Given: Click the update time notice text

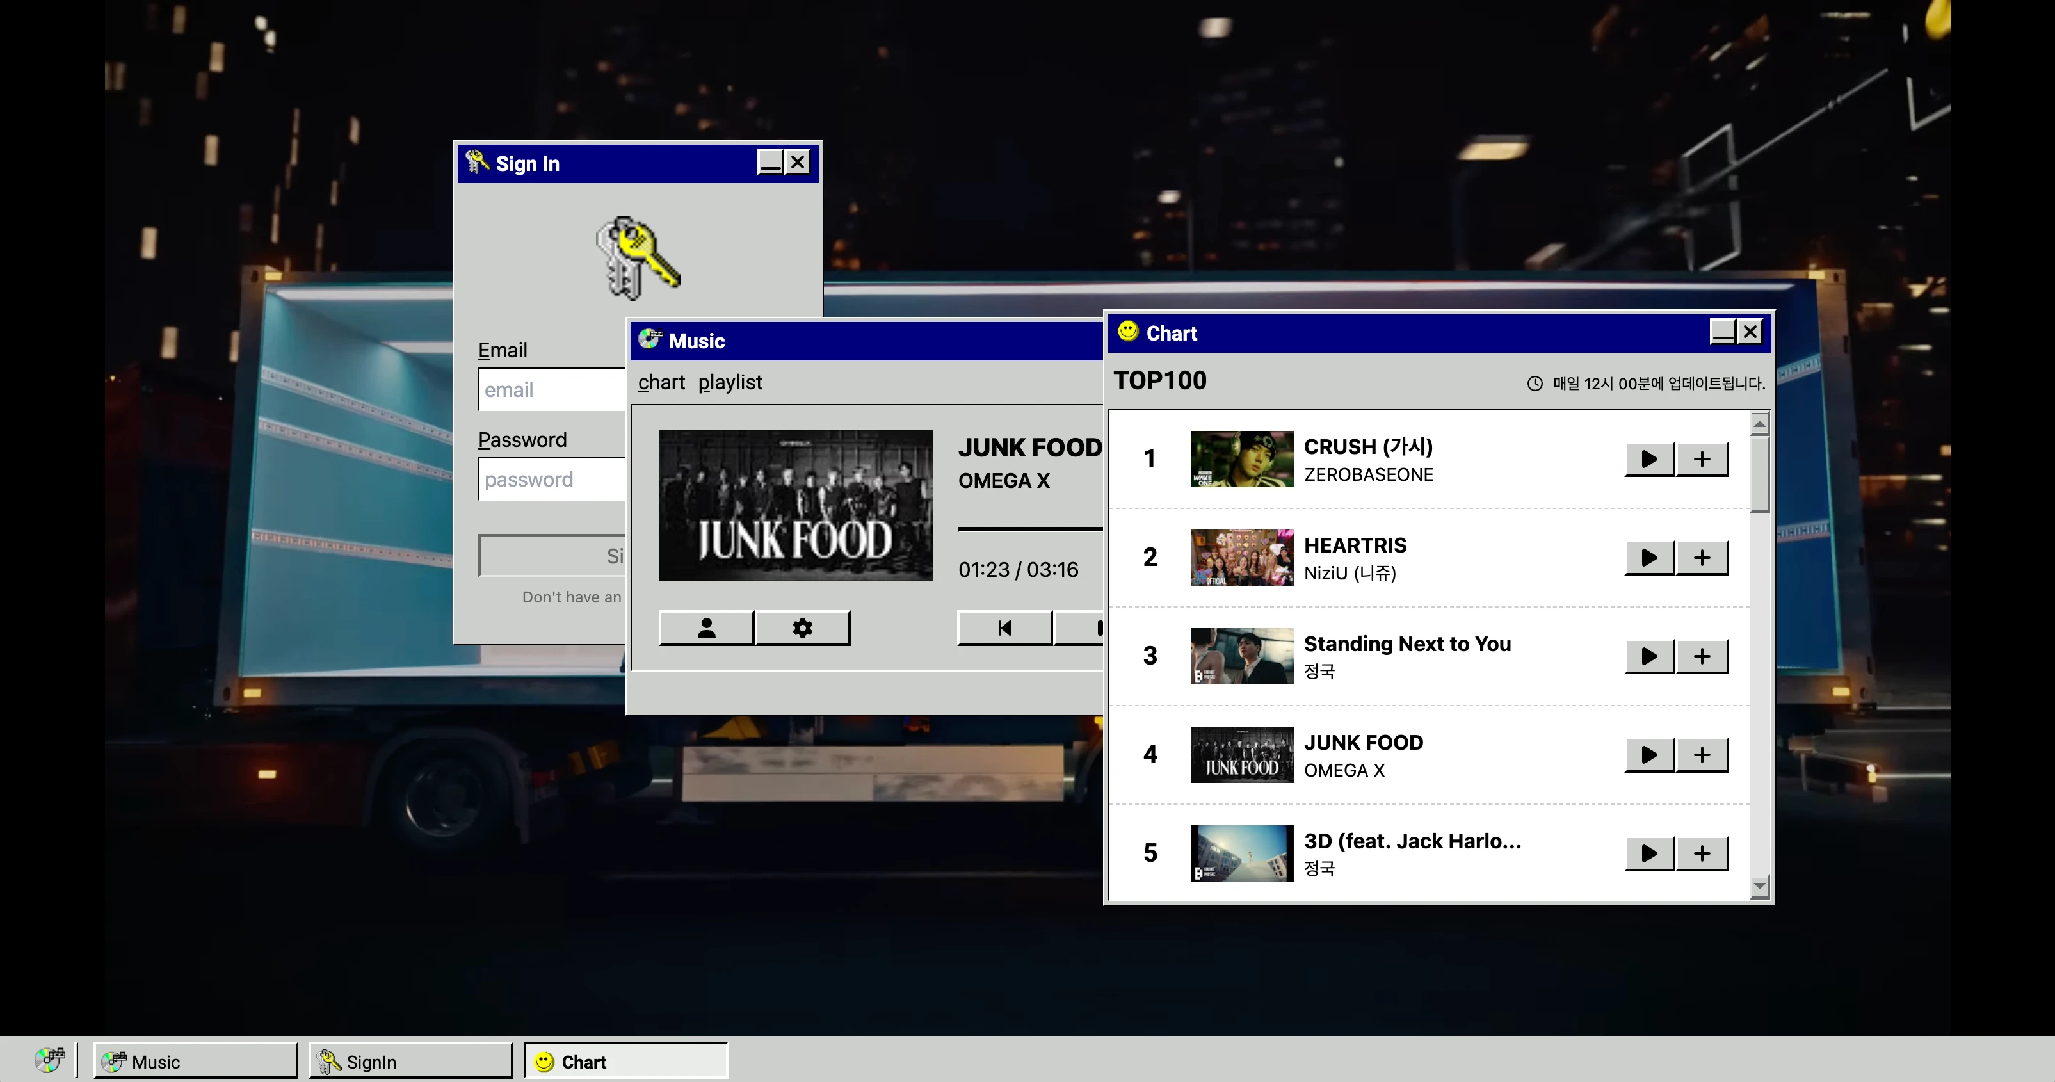Looking at the screenshot, I should click(1659, 384).
